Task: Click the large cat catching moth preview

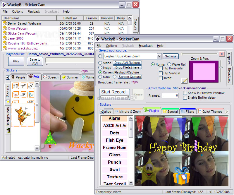Action: pos(23,115)
